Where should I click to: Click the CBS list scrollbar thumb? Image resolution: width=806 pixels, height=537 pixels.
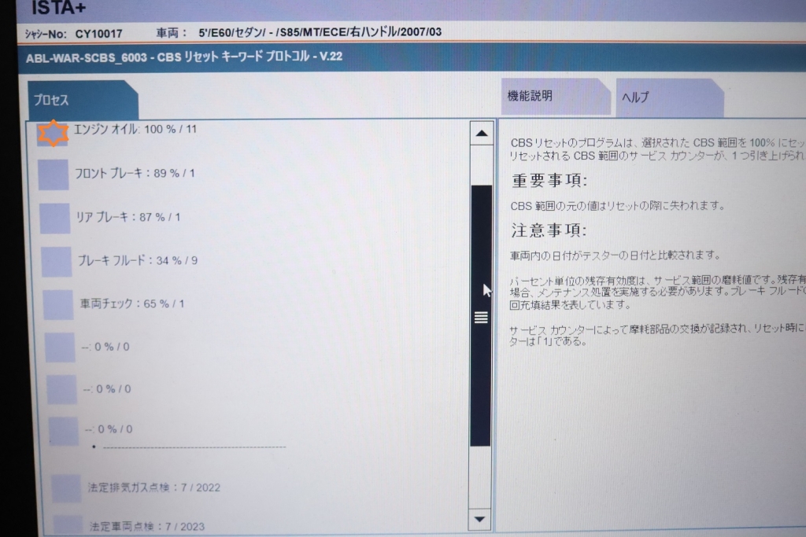click(481, 316)
